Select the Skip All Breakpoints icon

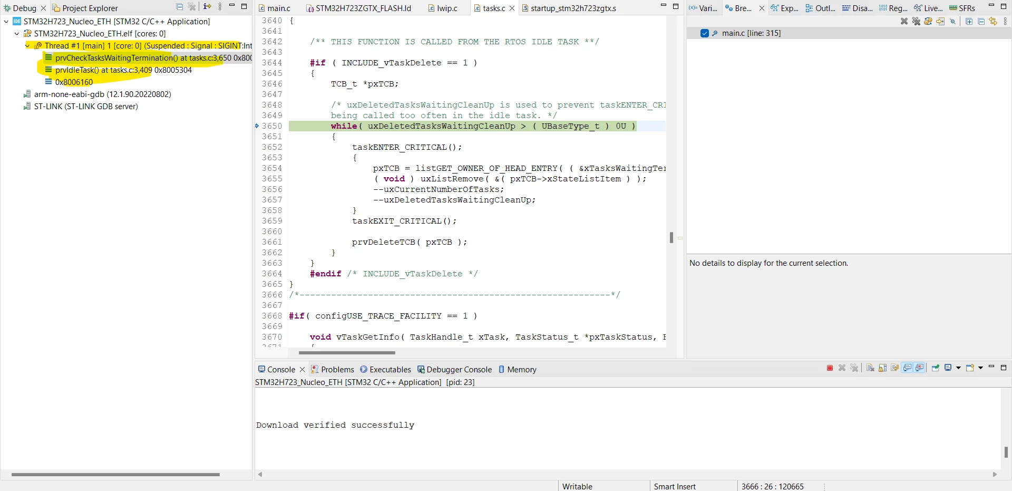[952, 22]
